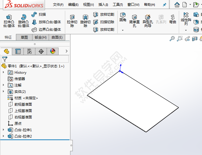Expand the 实体(2) solid bodies folder
202x155 pixels.
pos(3,92)
